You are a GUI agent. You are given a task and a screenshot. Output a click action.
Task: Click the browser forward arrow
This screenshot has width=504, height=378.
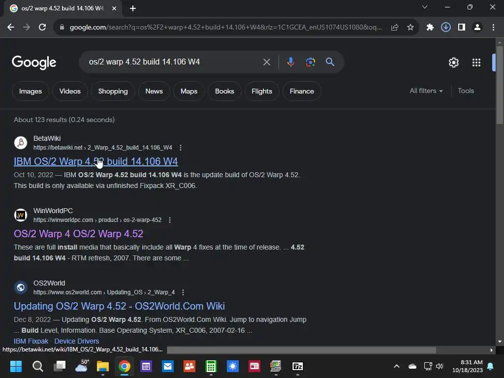coord(27,28)
